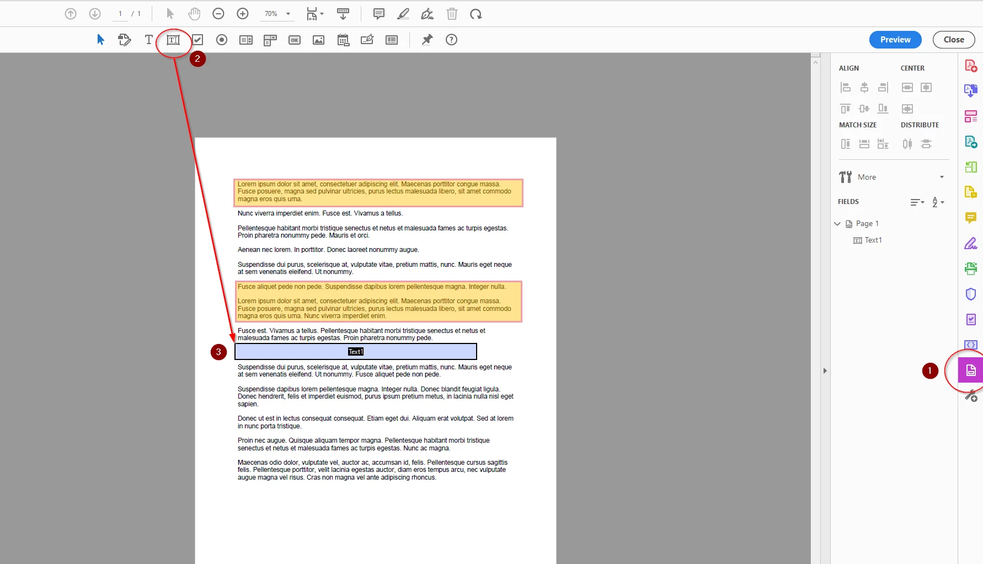Add a list box form field
The width and height of the screenshot is (983, 564).
(246, 40)
